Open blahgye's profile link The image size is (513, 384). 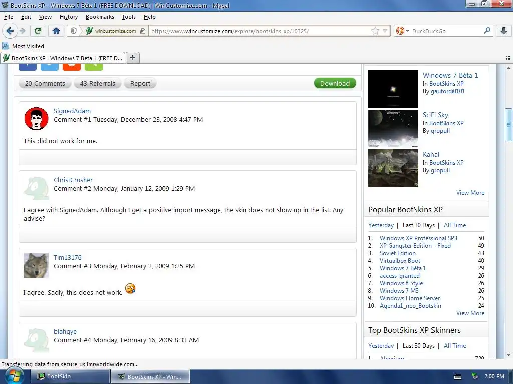65,331
